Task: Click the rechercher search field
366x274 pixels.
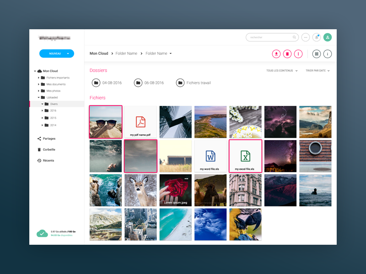Action: [x=270, y=37]
